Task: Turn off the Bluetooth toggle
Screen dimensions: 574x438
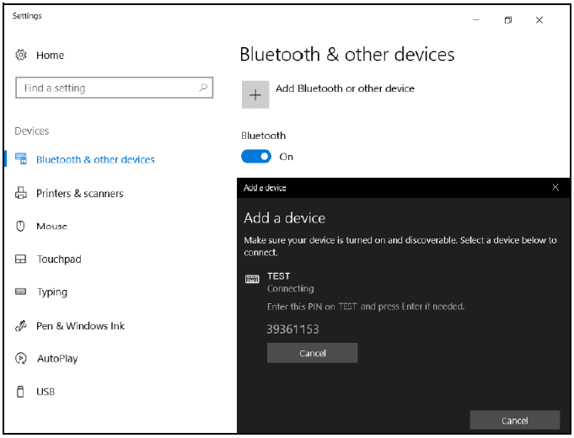Action: 256,157
